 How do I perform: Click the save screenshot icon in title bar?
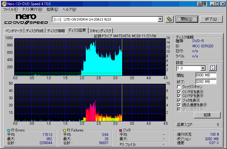pyautogui.click(x=205, y=4)
